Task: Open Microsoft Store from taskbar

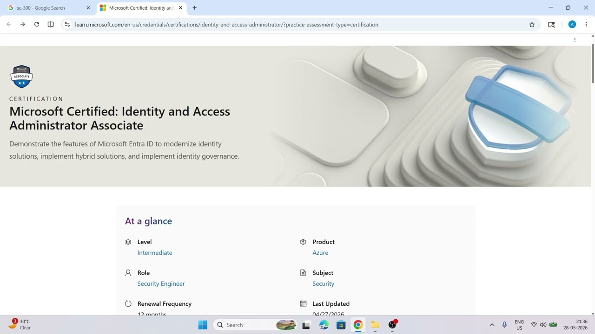Action: click(x=341, y=325)
